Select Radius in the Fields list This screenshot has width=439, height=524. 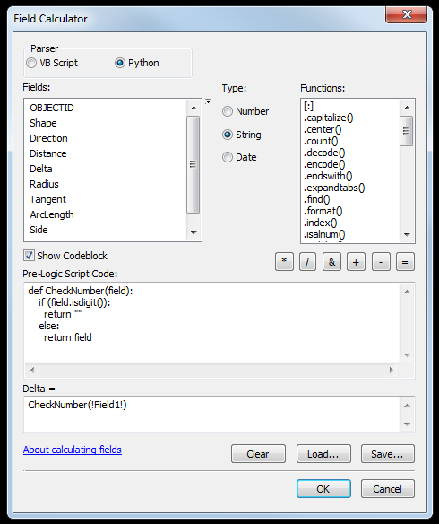click(x=44, y=184)
